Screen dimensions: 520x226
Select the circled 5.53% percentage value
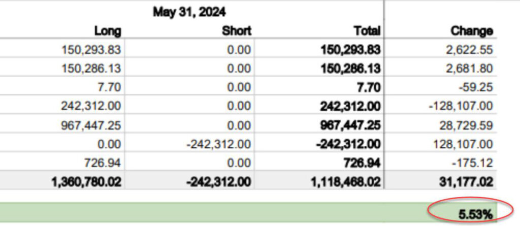pos(475,215)
